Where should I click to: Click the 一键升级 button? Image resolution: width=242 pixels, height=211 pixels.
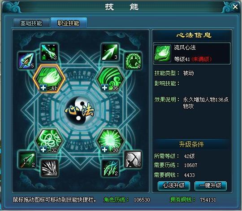210,185
